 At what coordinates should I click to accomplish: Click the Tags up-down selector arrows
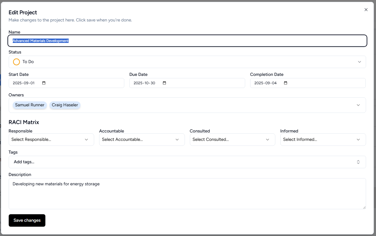[358, 162]
